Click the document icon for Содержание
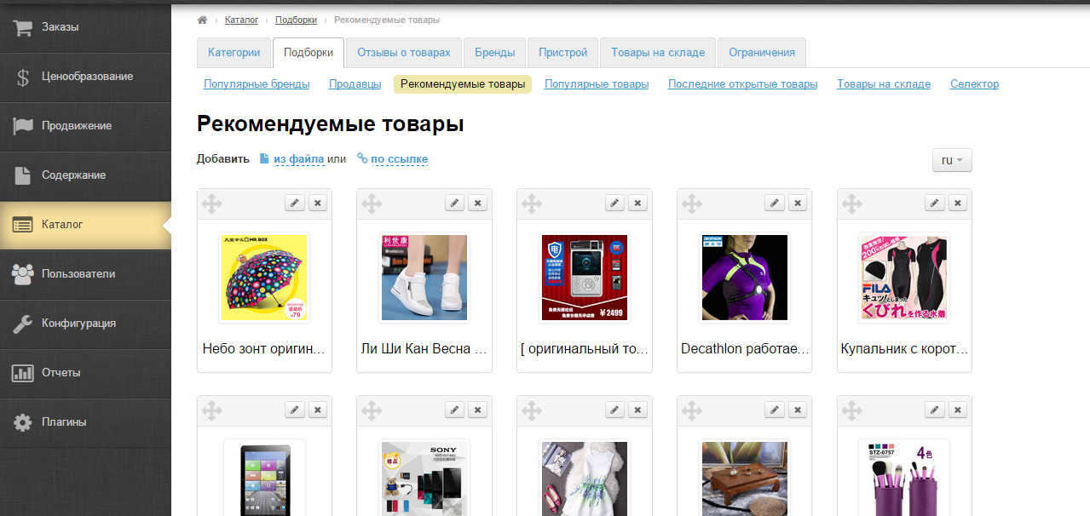 pos(23,175)
